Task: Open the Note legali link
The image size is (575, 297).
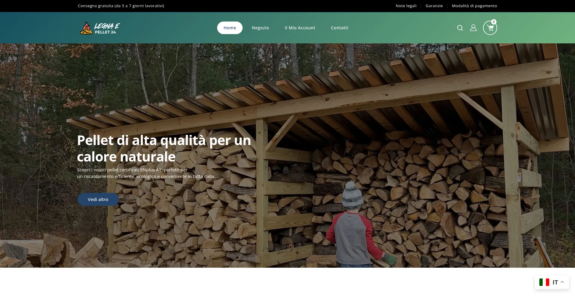Action: 406,6
